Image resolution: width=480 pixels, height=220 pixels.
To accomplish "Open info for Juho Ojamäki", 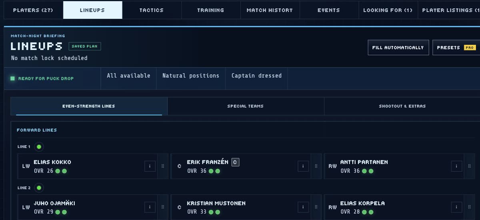I will pyautogui.click(x=150, y=207).
